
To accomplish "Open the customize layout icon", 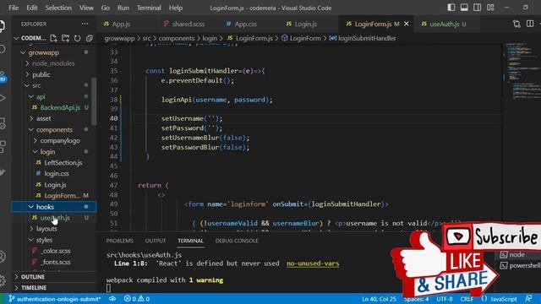I will pyautogui.click(x=490, y=8).
